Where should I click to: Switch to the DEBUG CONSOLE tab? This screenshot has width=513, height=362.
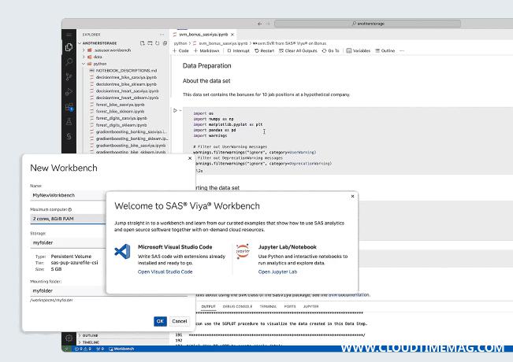coord(237,306)
